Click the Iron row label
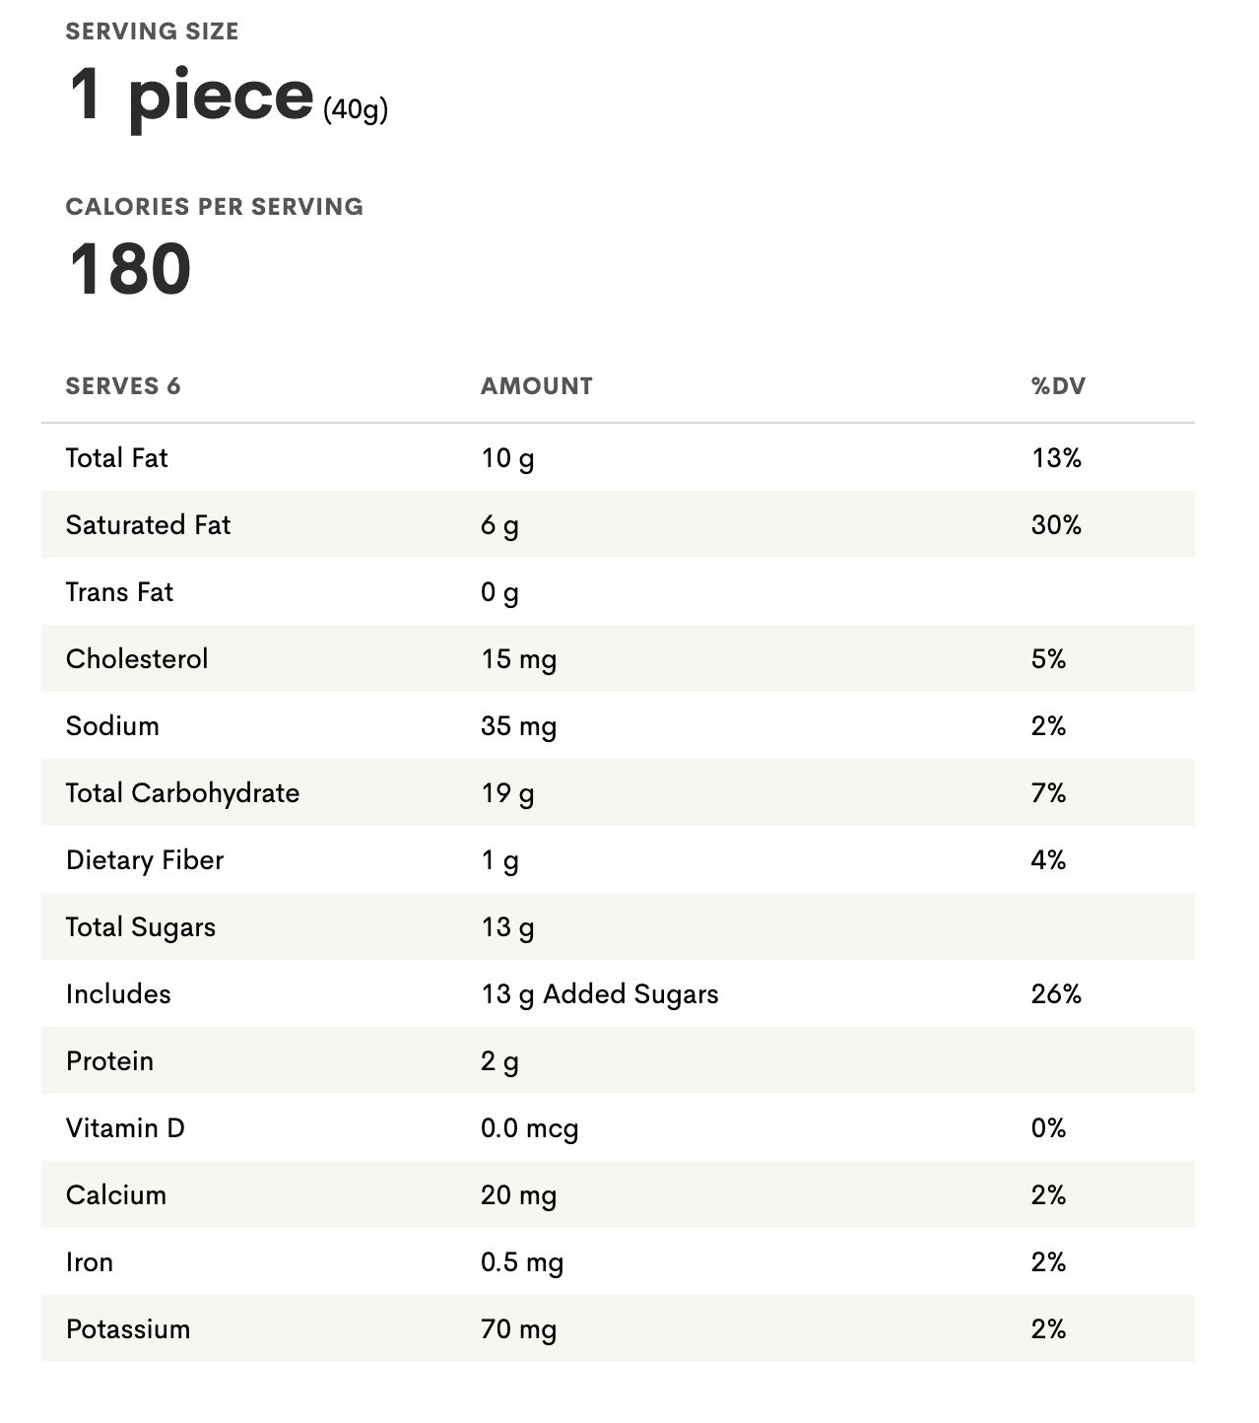The height and width of the screenshot is (1423, 1259). 90,1262
